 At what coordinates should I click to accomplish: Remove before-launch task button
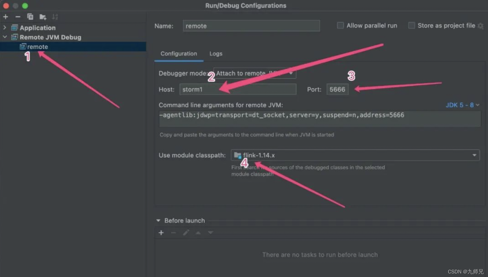click(x=173, y=233)
